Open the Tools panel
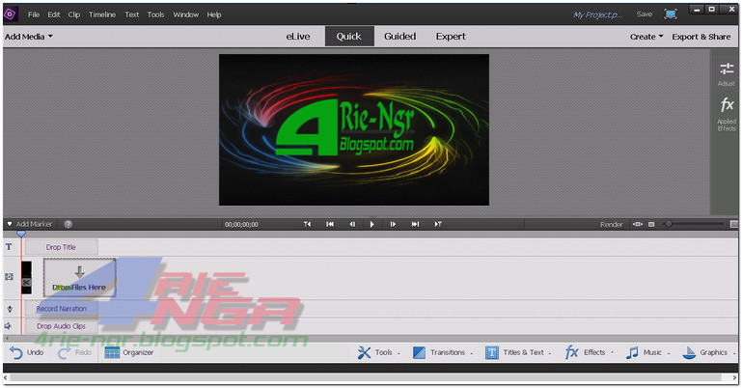 click(x=375, y=352)
